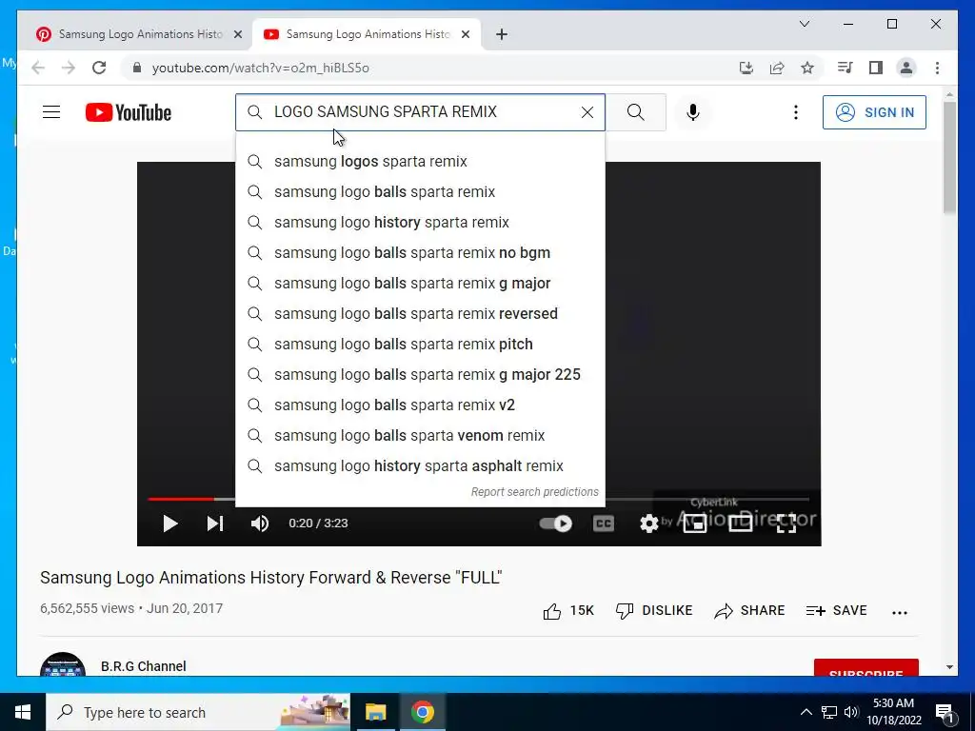
Task: Open a new browser tab
Action: click(502, 34)
